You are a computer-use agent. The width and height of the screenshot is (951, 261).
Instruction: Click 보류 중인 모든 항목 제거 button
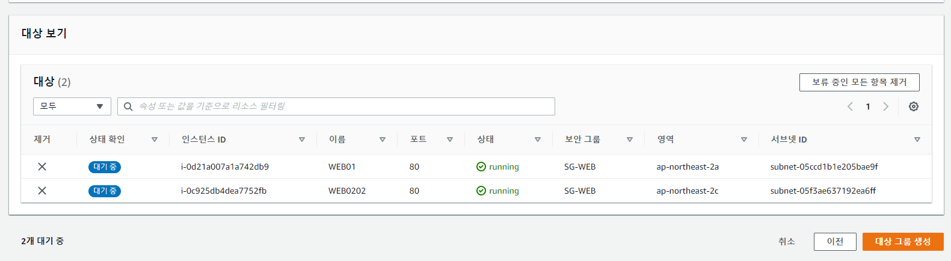[859, 82]
